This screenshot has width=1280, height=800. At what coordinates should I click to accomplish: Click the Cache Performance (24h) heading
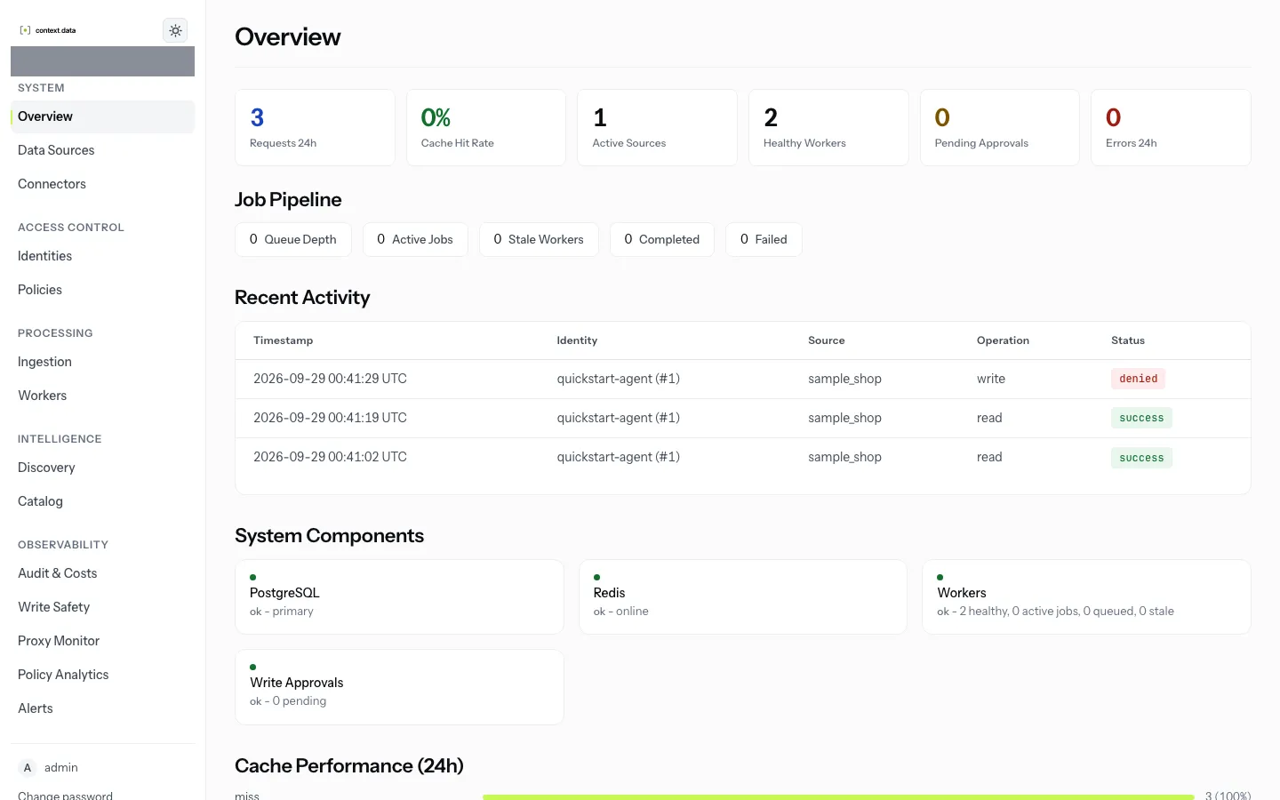(x=349, y=766)
